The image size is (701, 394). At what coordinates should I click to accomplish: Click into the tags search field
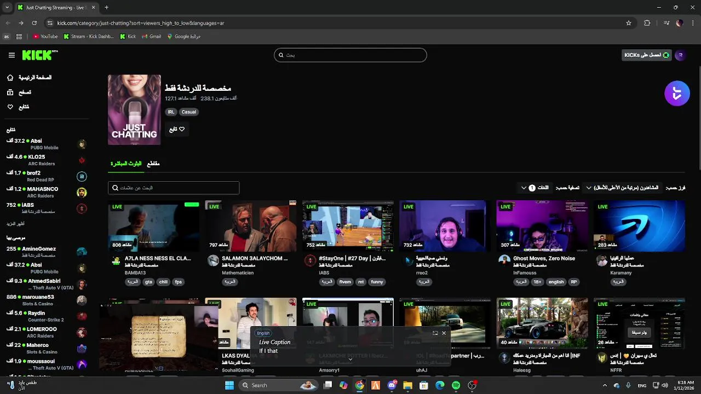[174, 188]
